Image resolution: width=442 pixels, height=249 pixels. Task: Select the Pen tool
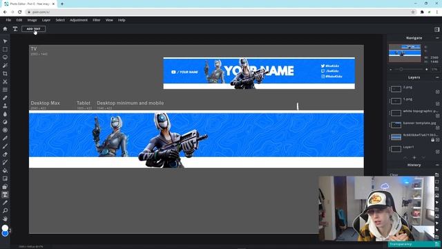pyautogui.click(x=5, y=138)
